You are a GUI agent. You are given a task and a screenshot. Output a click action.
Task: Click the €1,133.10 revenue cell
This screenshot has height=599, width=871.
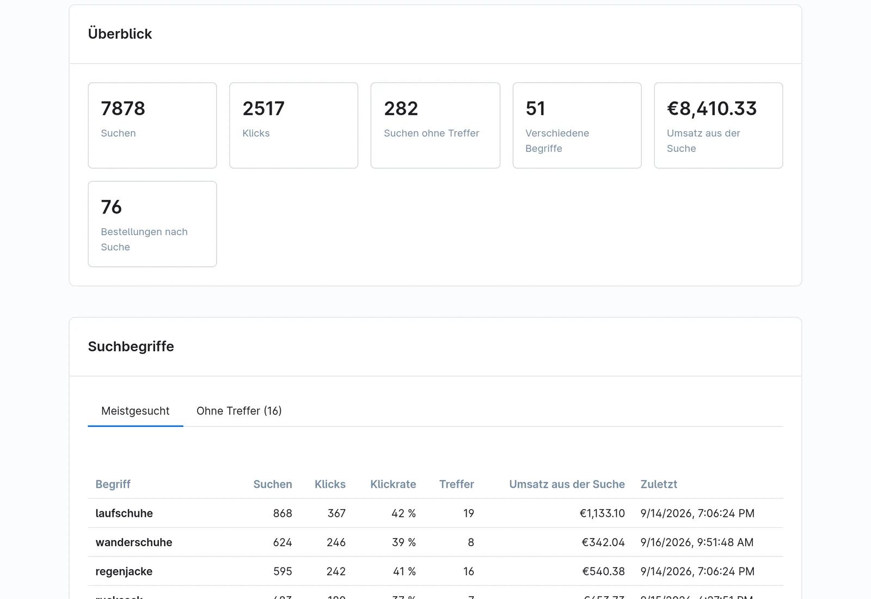pyautogui.click(x=602, y=514)
